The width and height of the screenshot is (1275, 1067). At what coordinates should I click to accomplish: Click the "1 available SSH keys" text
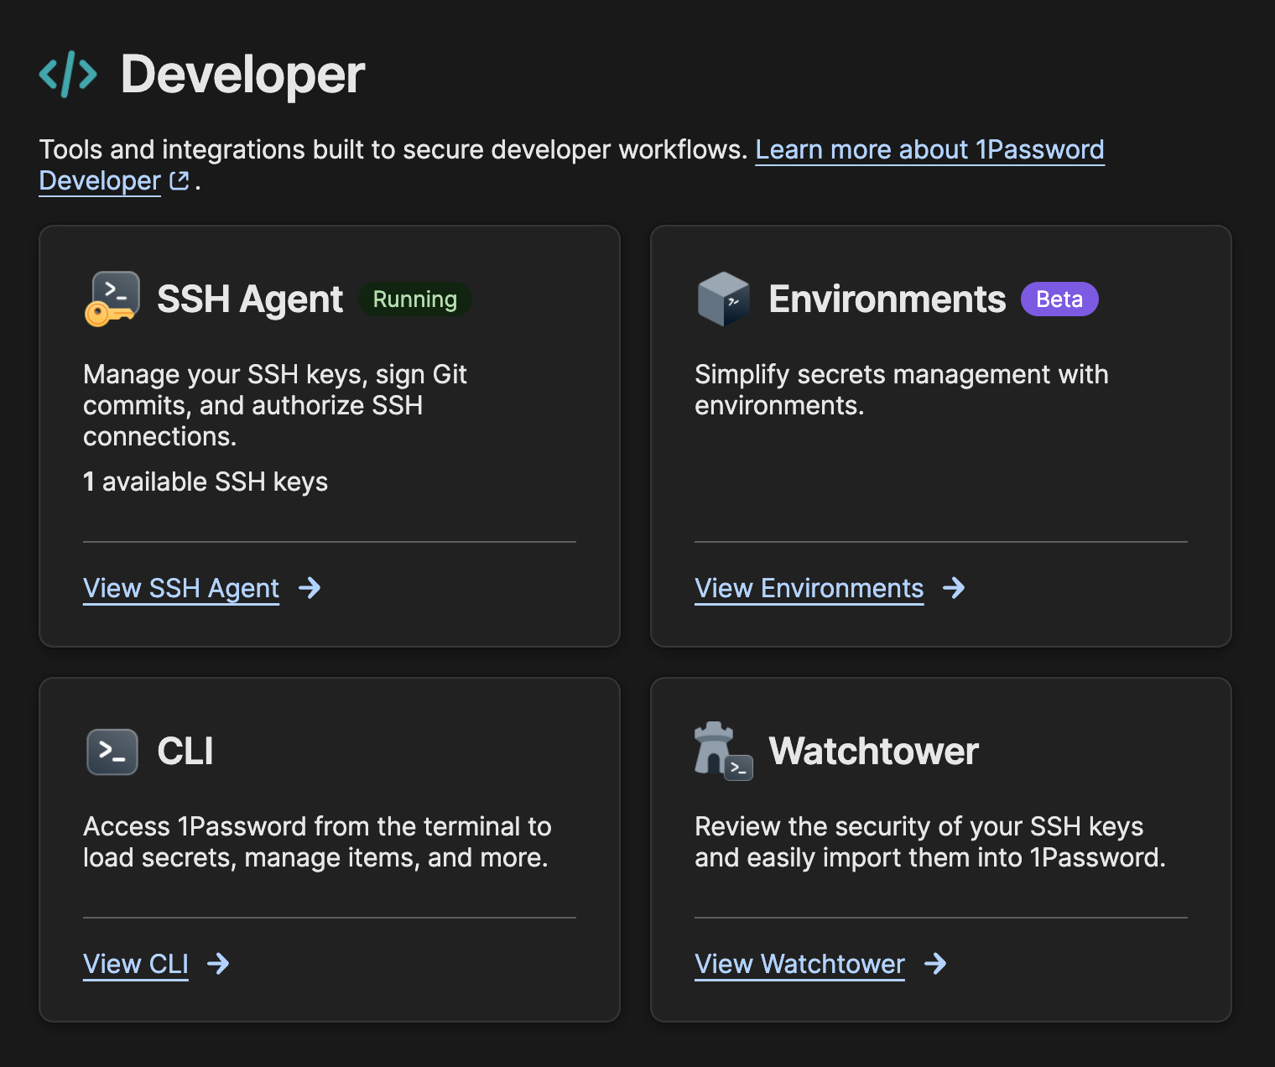pos(206,481)
